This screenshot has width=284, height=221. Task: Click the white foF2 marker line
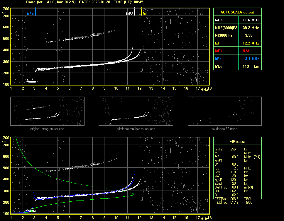[134, 12]
